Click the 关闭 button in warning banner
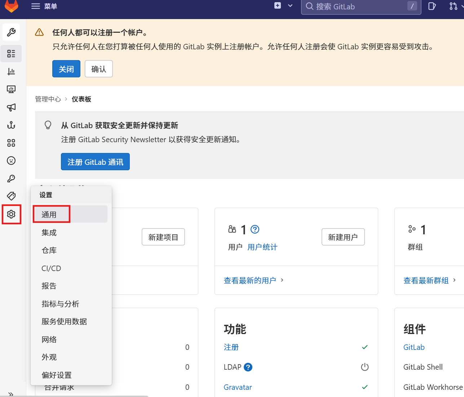Image resolution: width=464 pixels, height=397 pixels. pos(66,69)
